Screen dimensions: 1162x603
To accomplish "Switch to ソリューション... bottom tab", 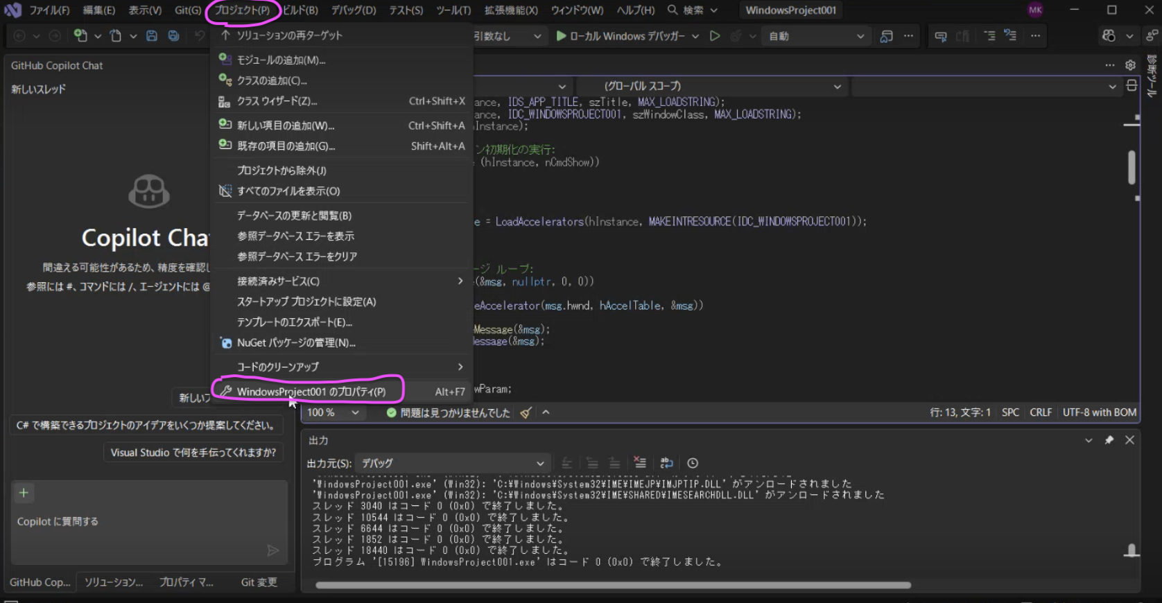I will pos(114,582).
